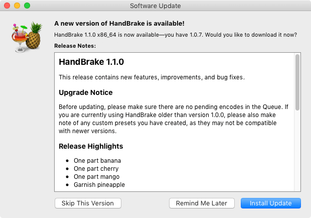Close the Software Update window
311x218 pixels.
(7, 6)
